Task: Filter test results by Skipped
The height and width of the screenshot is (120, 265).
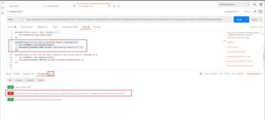Action: point(30,80)
